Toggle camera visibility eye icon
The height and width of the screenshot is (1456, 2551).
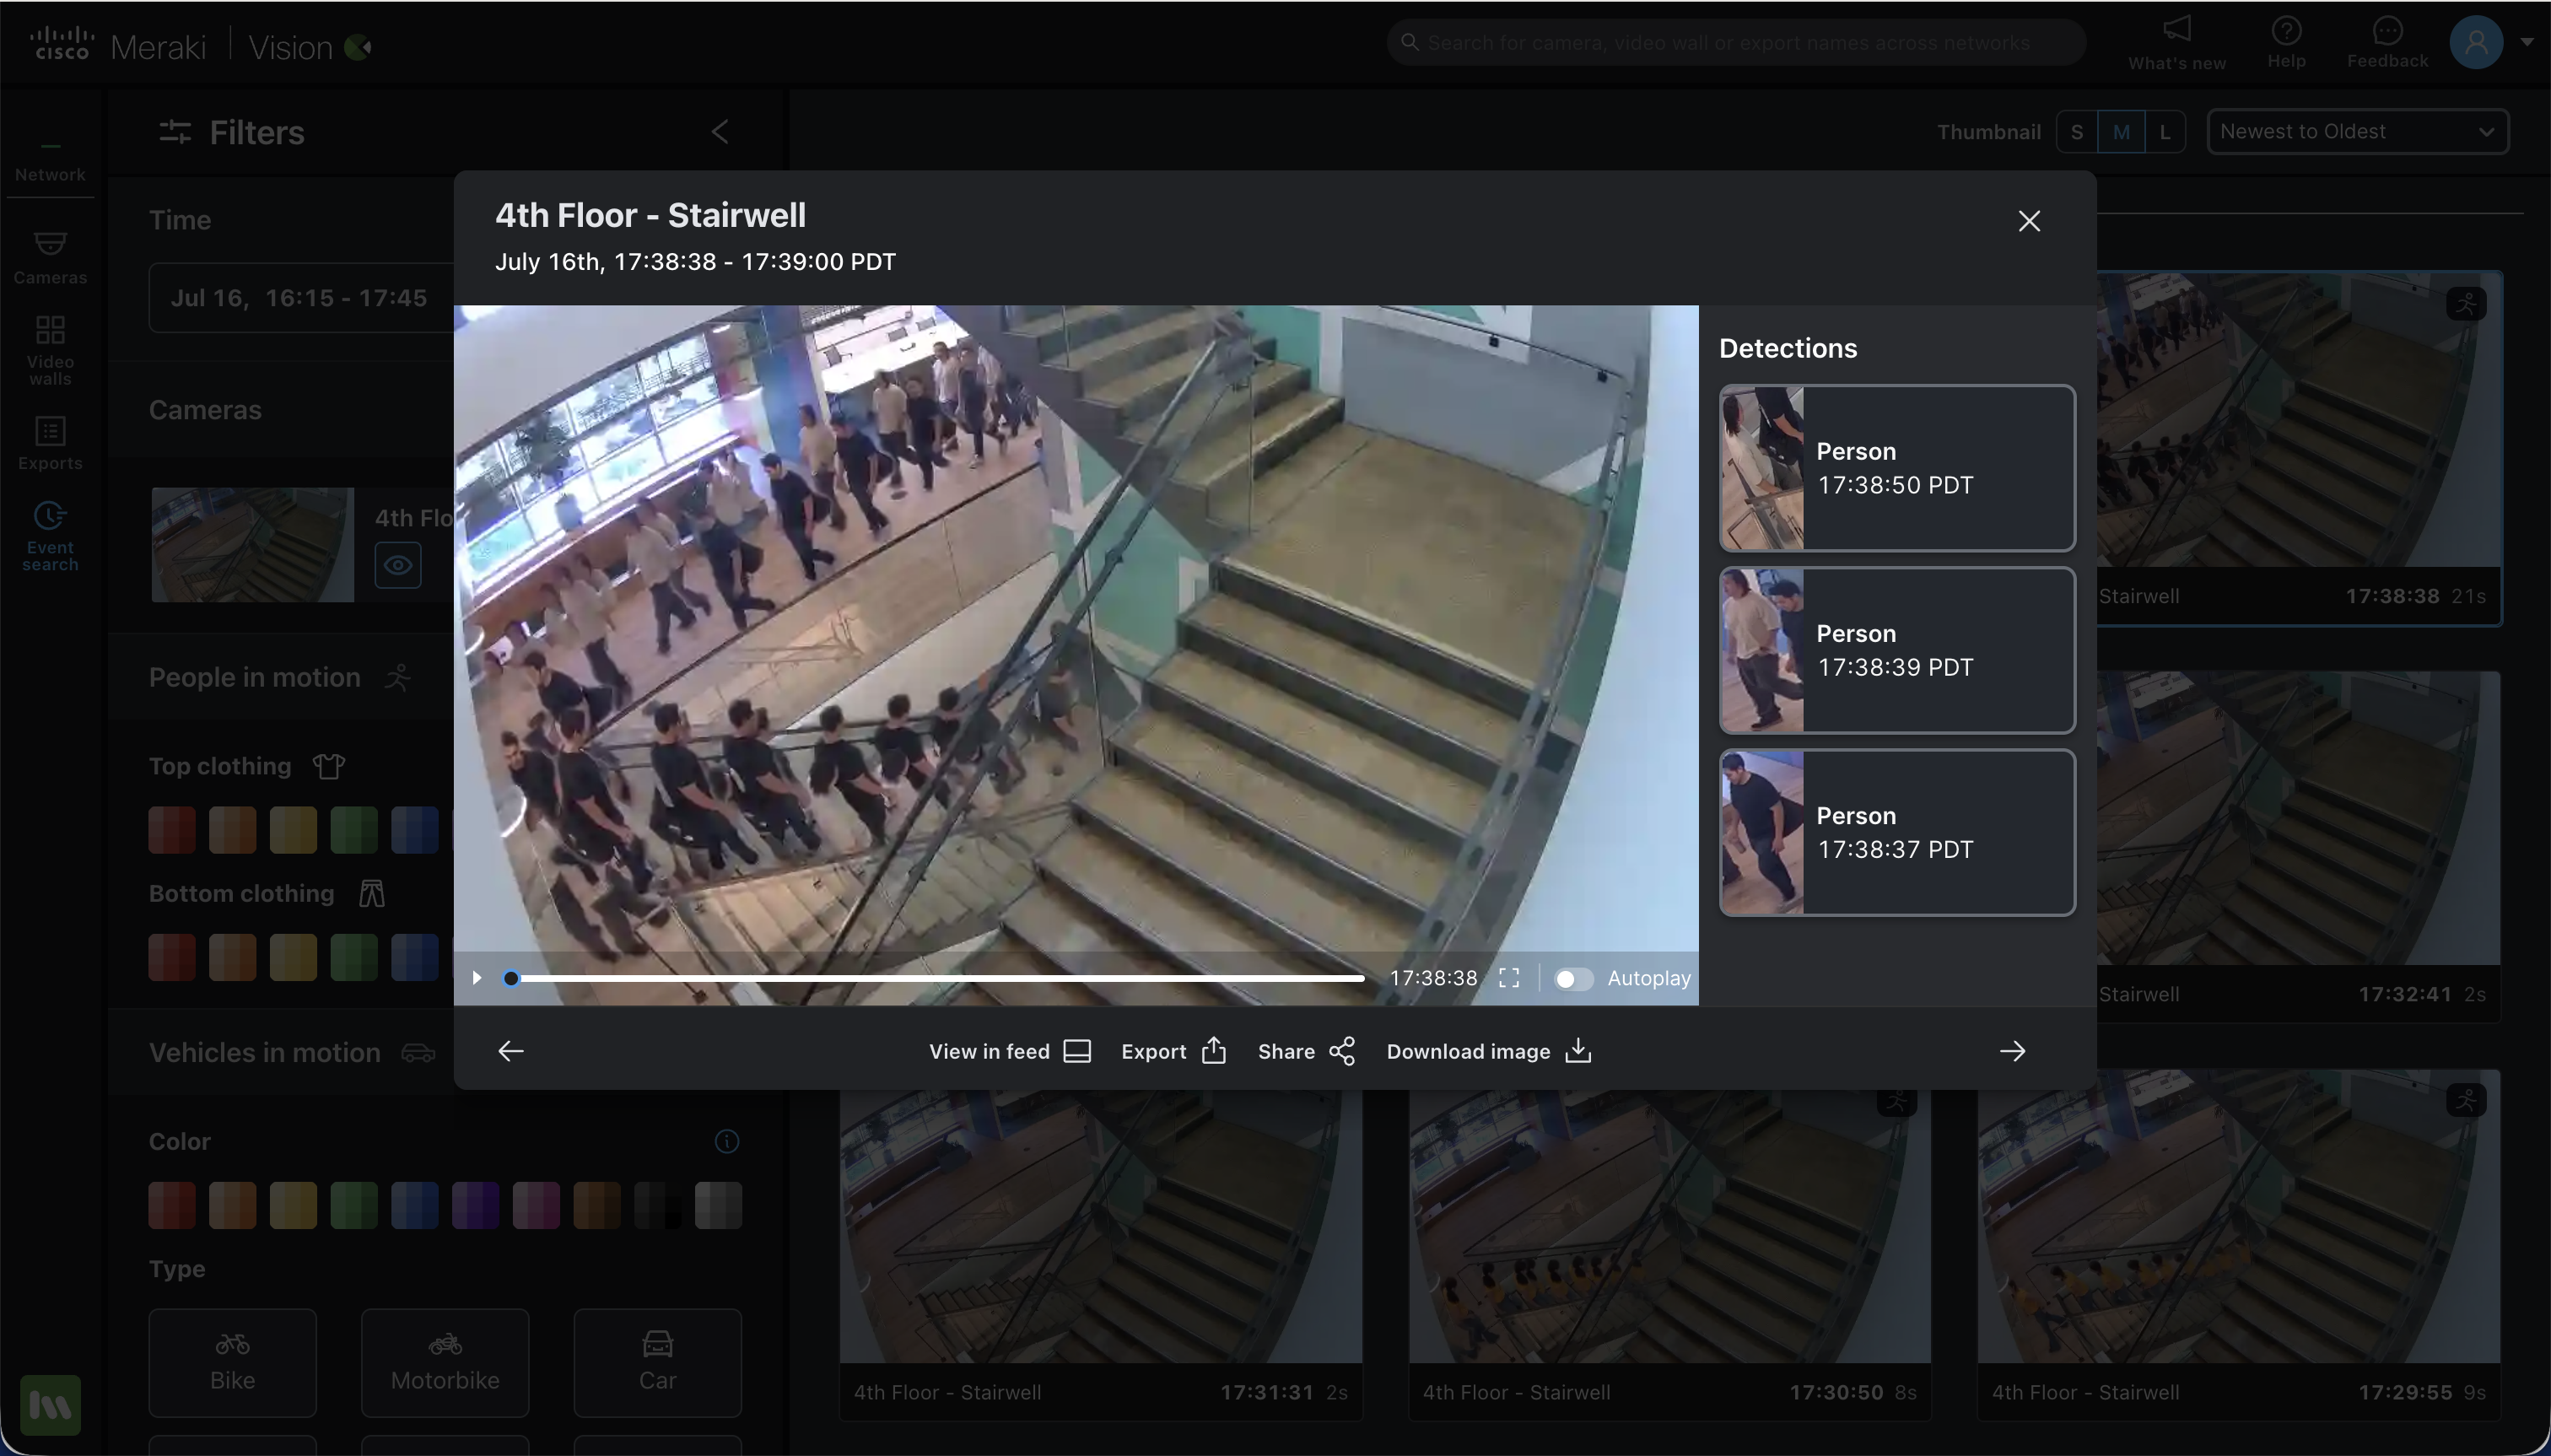[x=398, y=565]
